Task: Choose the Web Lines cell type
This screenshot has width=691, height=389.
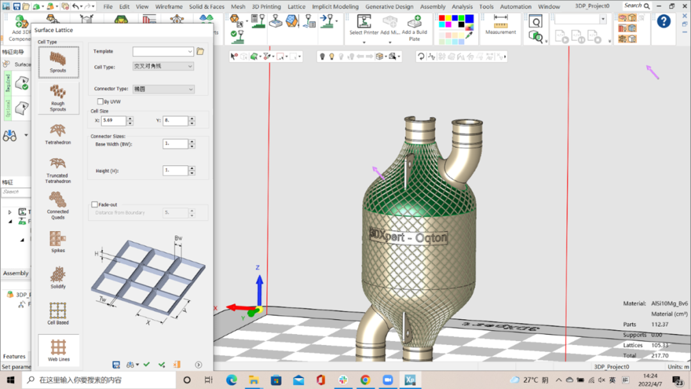Action: 59,350
